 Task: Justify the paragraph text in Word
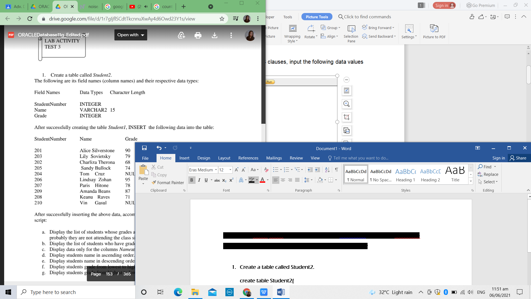pos(297,180)
